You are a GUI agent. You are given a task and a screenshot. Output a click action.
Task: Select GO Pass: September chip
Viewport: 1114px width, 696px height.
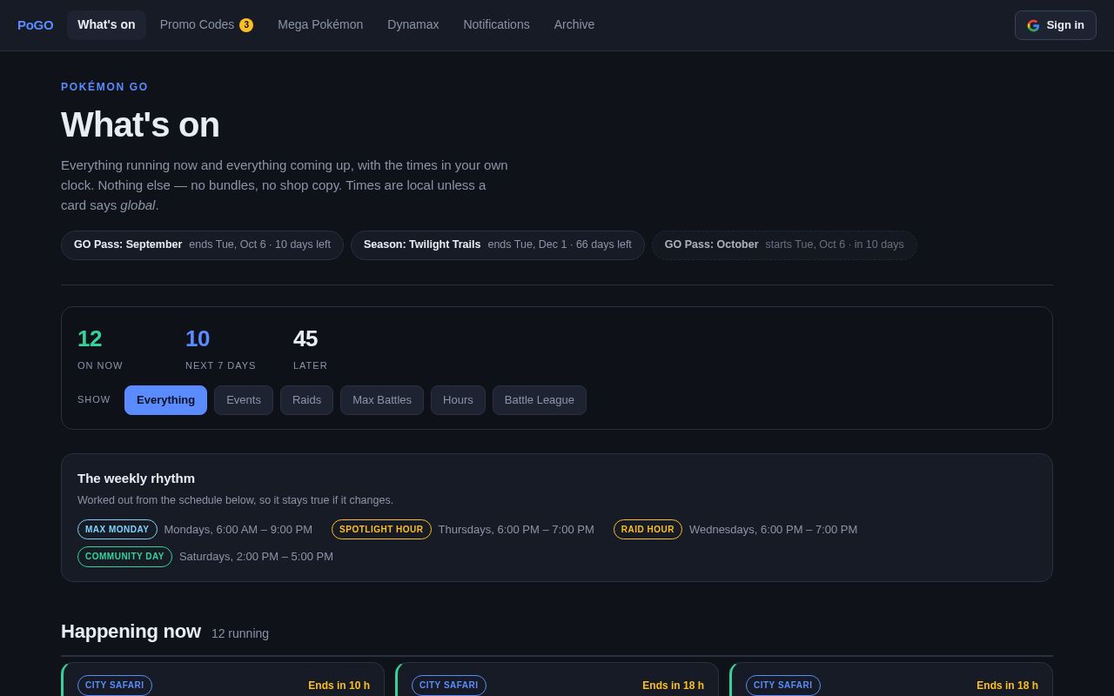click(x=202, y=245)
